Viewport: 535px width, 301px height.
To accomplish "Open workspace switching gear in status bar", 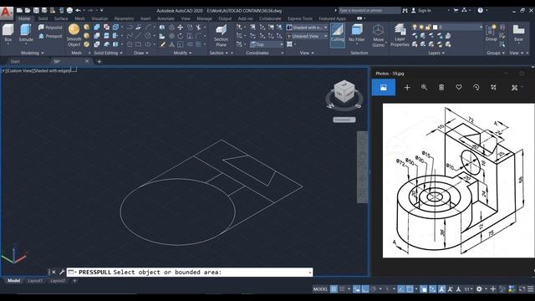I will [479, 289].
